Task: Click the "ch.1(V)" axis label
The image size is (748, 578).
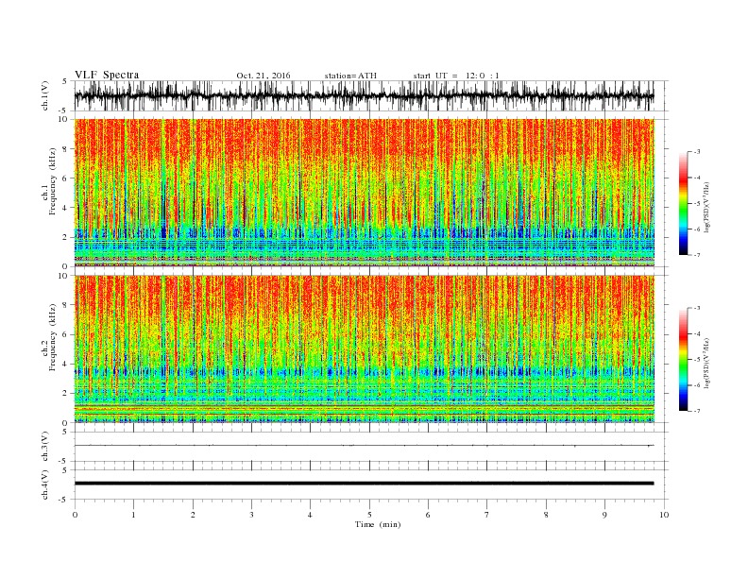Action: tap(45, 95)
